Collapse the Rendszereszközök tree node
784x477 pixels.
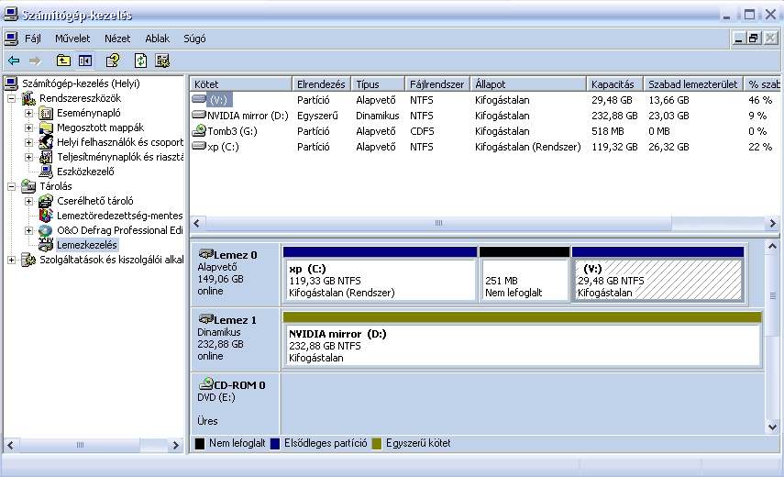(12, 98)
